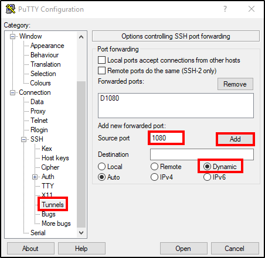This screenshot has height=258, width=265.
Task: Click the Remove button
Action: (x=235, y=84)
